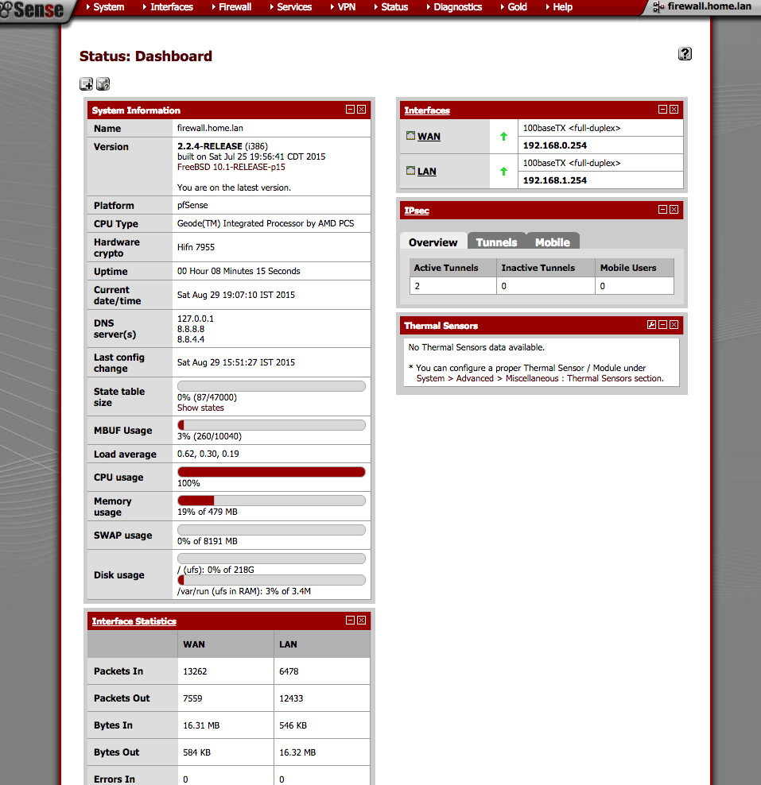Open Thermal Sensors wrench settings icon
The image size is (761, 785).
pos(651,325)
